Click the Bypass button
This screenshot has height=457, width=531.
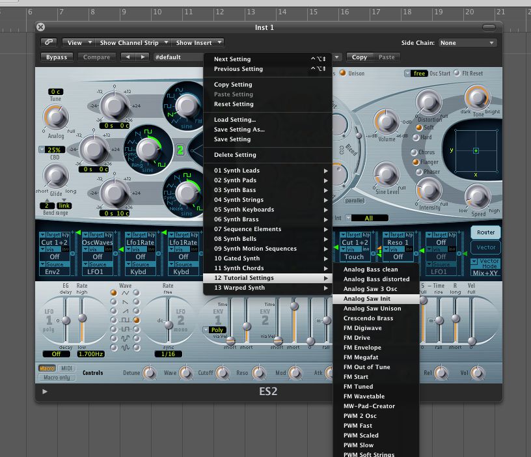tap(57, 57)
